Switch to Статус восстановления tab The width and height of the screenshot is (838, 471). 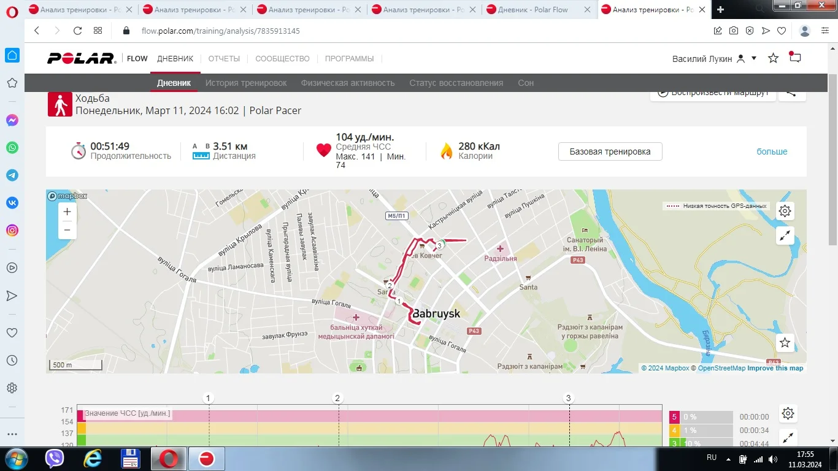[x=456, y=83]
